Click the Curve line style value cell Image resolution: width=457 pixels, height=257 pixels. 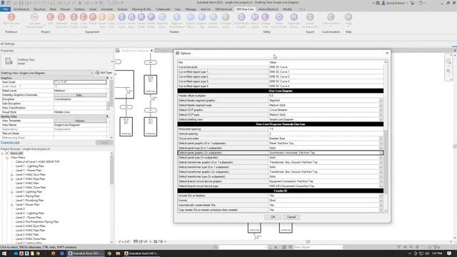326,67
